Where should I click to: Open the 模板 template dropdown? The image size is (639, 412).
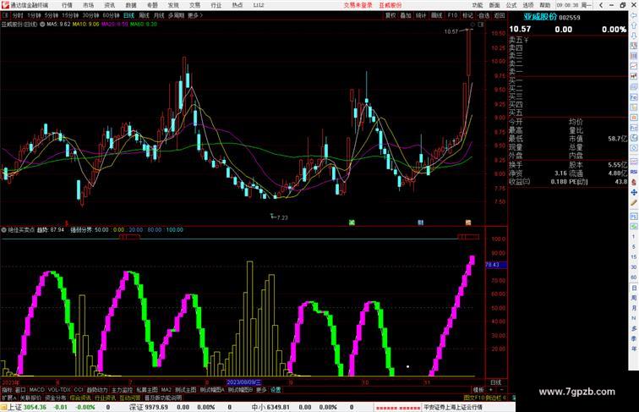pos(478,390)
